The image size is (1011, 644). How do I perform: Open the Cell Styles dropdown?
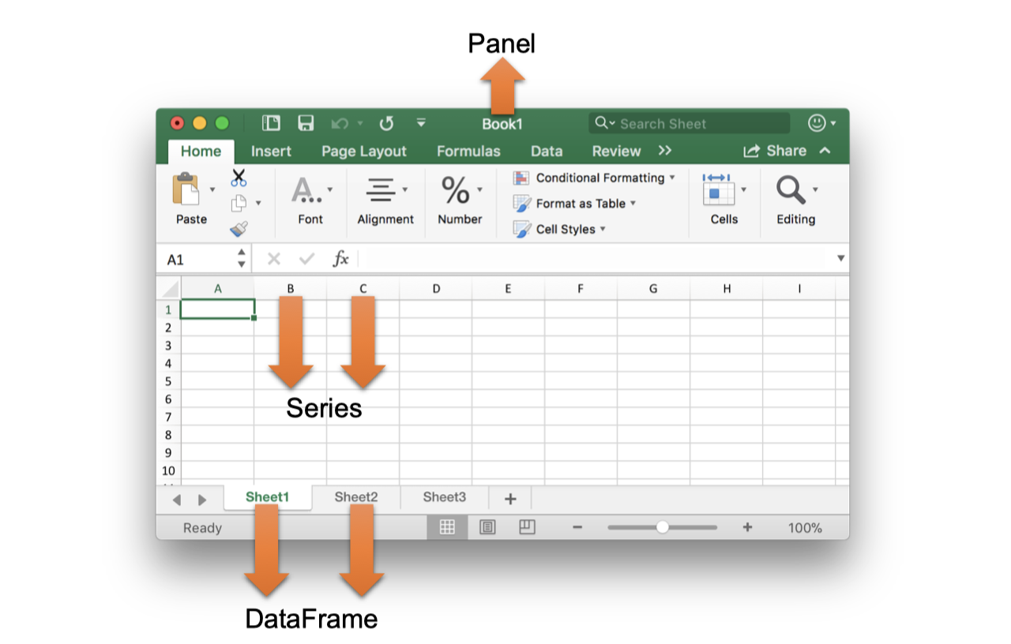[559, 229]
